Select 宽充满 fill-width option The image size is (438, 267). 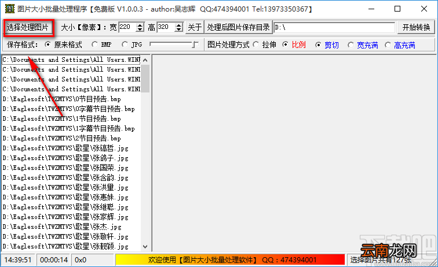click(363, 45)
